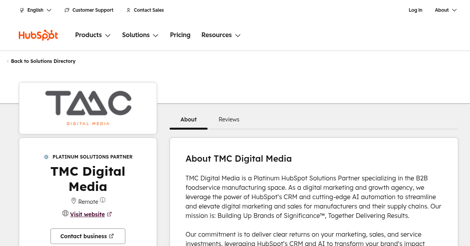Go to the Pricing page
This screenshot has height=246, width=470.
[x=180, y=35]
